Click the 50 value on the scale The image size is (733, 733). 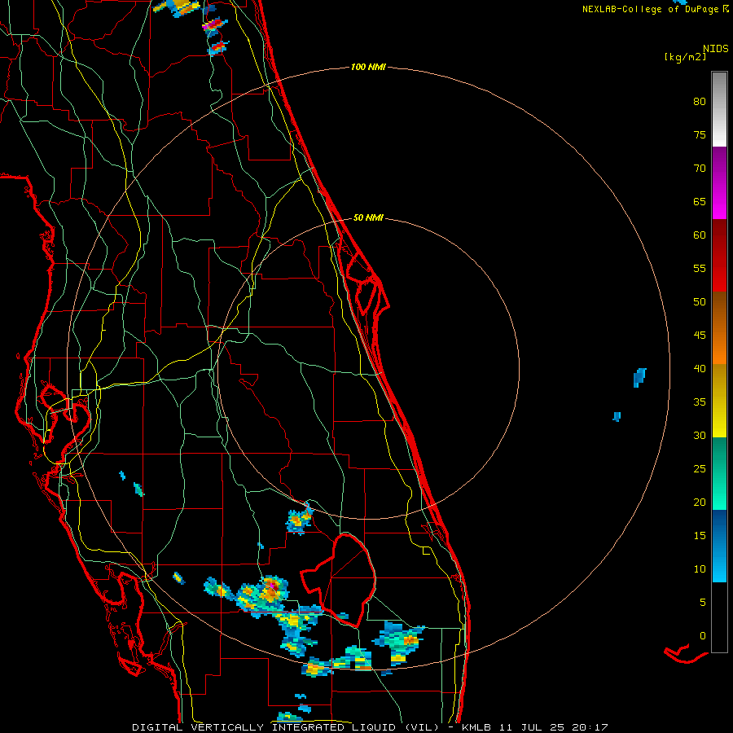(700, 301)
